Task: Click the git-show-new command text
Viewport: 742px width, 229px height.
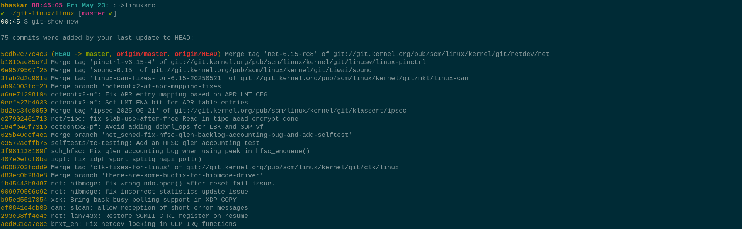Action: point(55,22)
